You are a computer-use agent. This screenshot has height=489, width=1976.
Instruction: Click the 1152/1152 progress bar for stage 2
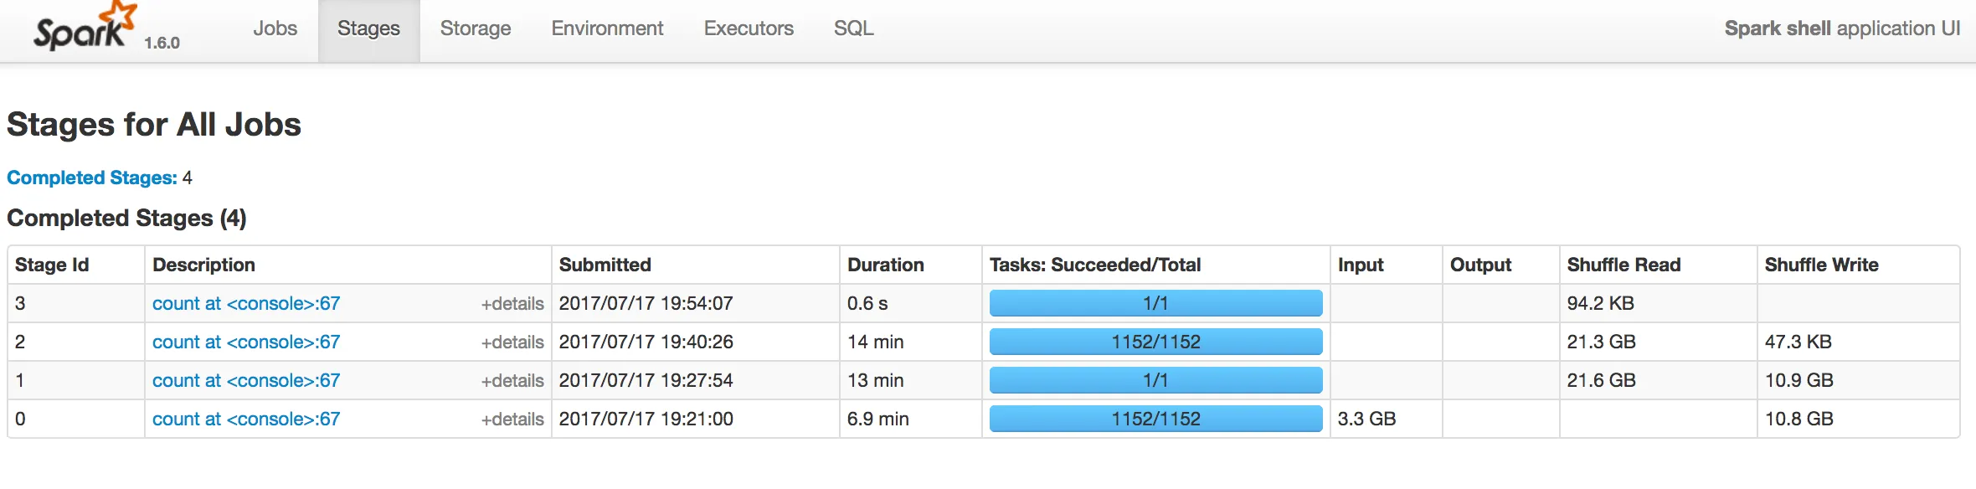[x=1155, y=342]
